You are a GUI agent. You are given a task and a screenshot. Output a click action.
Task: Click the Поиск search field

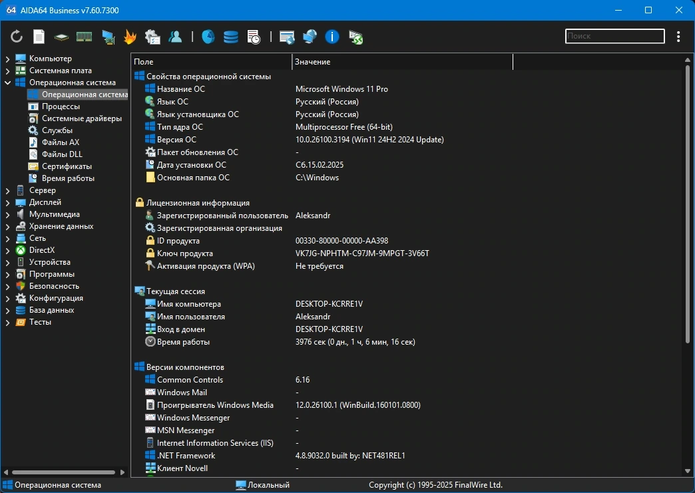point(614,37)
